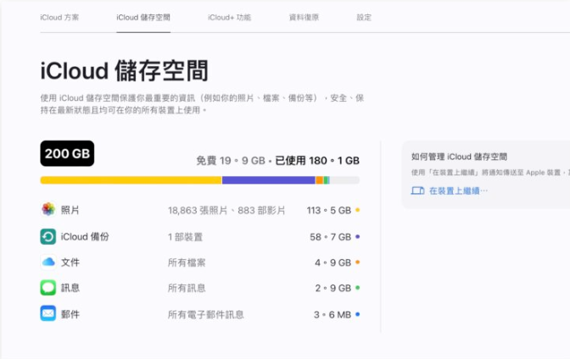The image size is (570, 359).
Task: Select the 文件 row label
Action: click(70, 262)
